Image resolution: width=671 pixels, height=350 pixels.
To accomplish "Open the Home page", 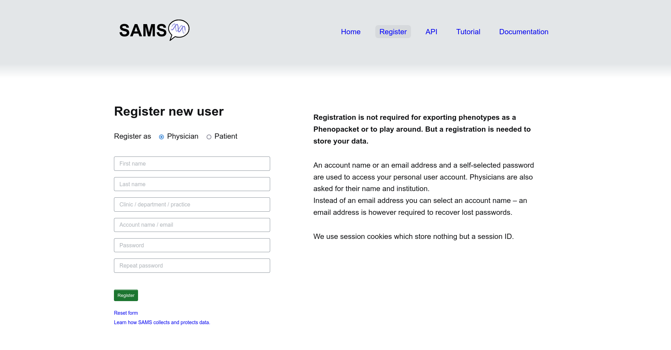I will click(x=351, y=32).
